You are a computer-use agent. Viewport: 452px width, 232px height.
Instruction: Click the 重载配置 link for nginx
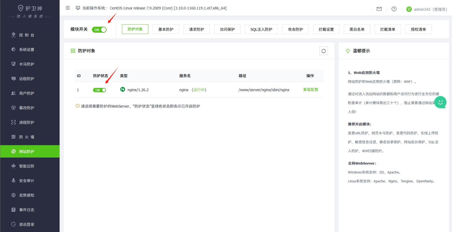click(x=311, y=90)
